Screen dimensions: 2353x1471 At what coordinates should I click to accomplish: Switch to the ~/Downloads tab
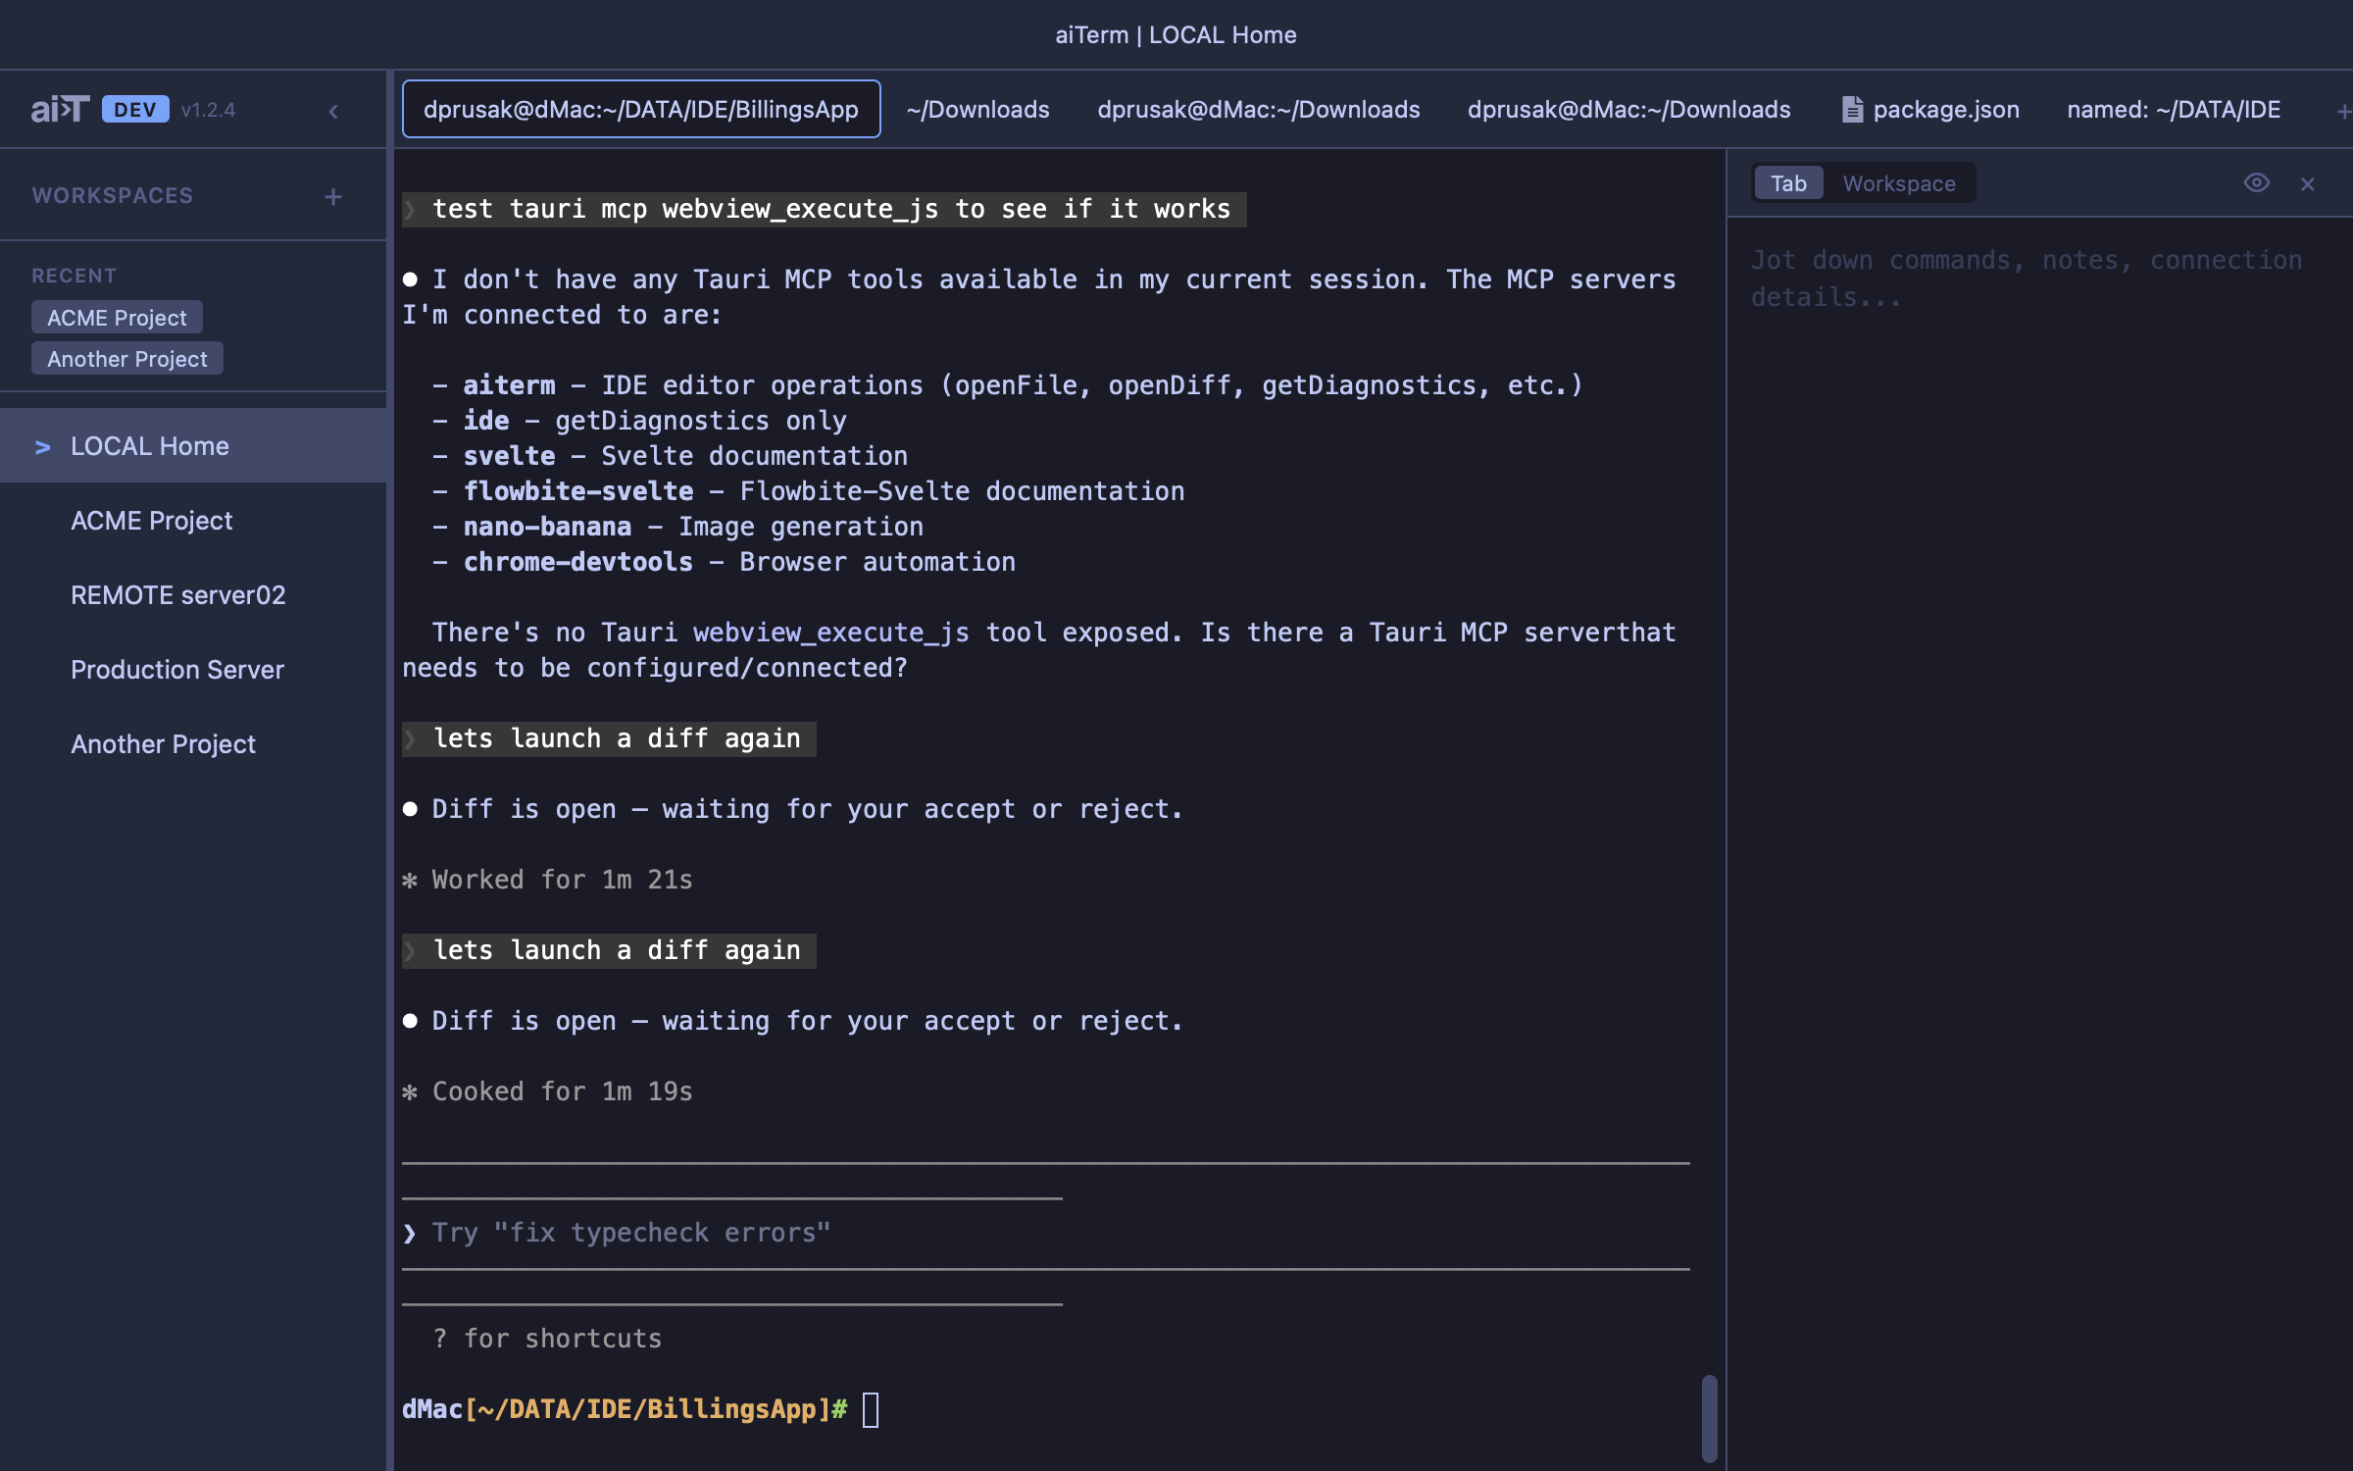(976, 109)
